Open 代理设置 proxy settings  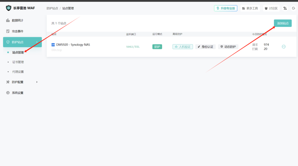[x=18, y=72]
